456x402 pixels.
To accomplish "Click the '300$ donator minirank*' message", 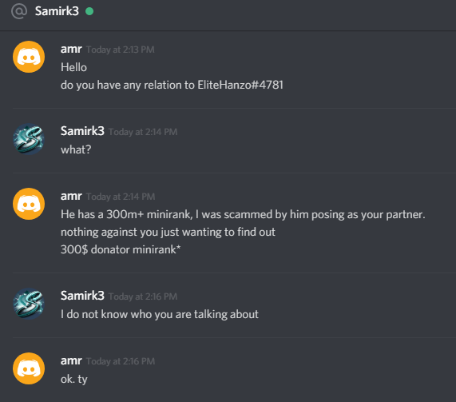I will pos(121,249).
